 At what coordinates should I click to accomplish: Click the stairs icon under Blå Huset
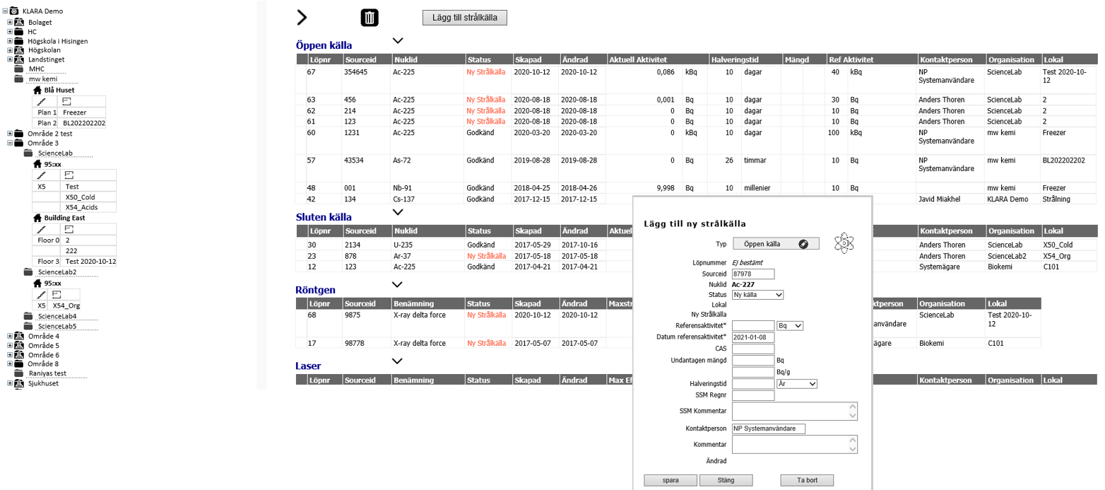pyautogui.click(x=41, y=101)
